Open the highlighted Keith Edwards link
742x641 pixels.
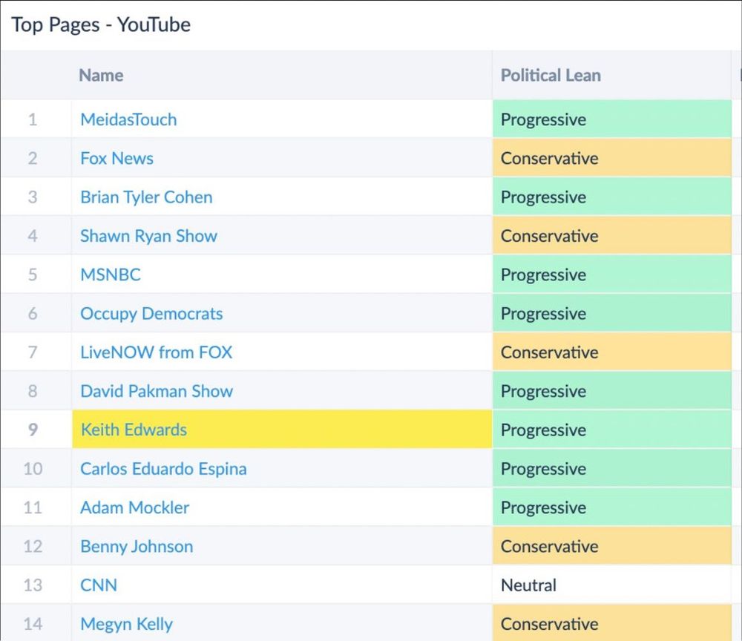click(x=134, y=430)
